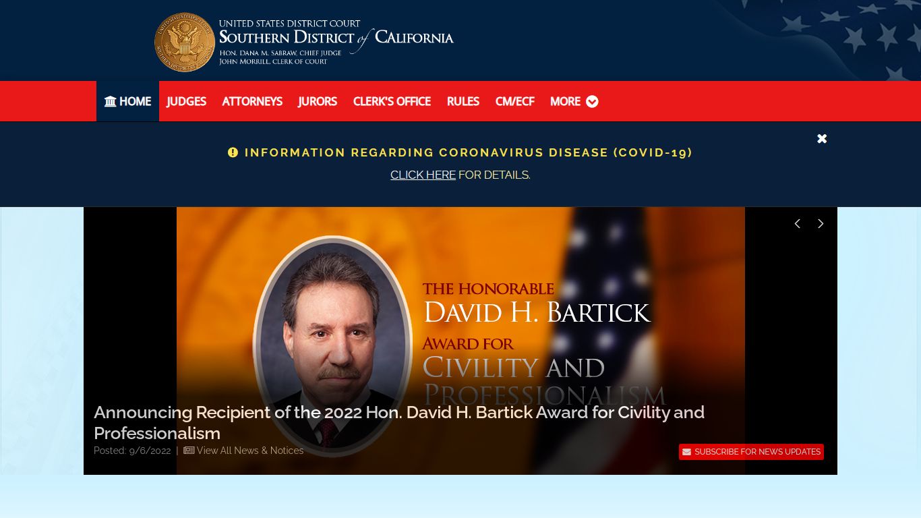921x518 pixels.
Task: Click SUBSCRIBE FOR NEWS UPDATES button
Action: coord(751,452)
